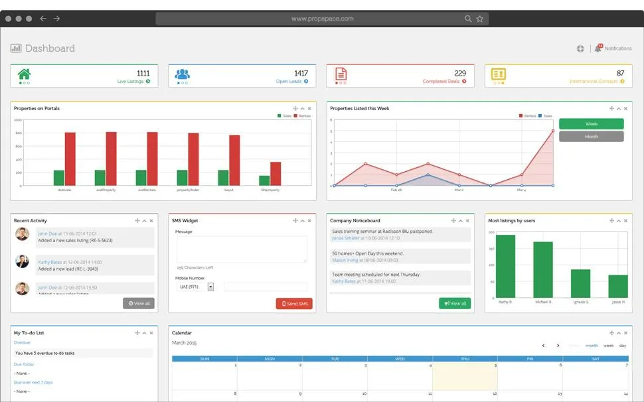
Task: Click View all in Recent Activity
Action: pos(139,304)
